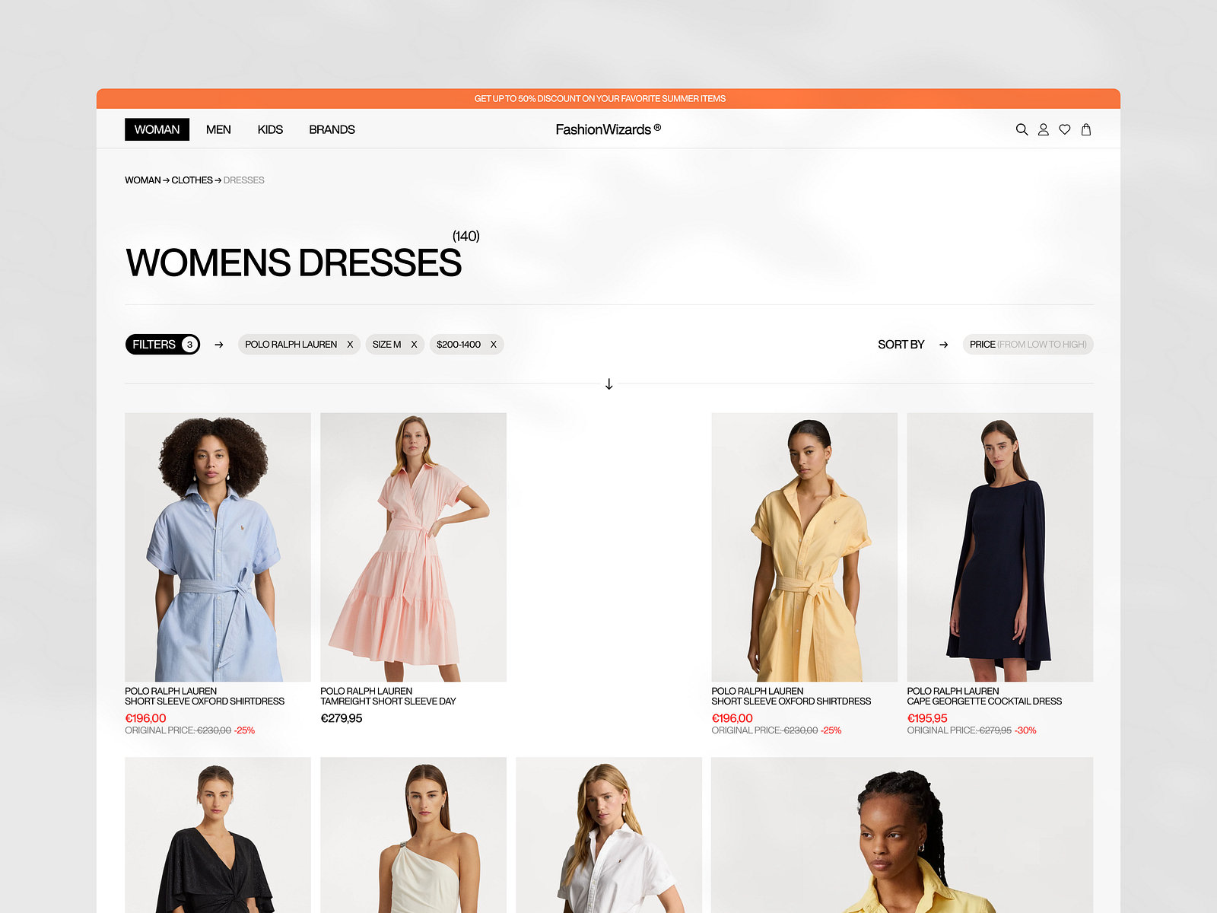
Task: Select the Brands navigation tab
Action: [x=332, y=129]
